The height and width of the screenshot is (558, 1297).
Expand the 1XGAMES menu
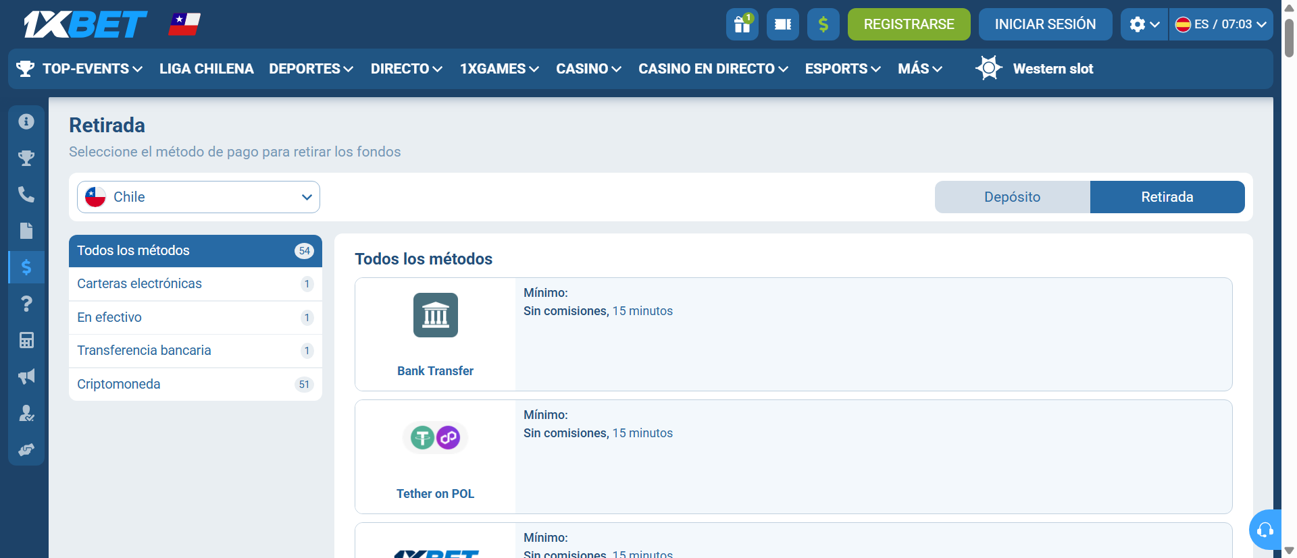pyautogui.click(x=500, y=69)
